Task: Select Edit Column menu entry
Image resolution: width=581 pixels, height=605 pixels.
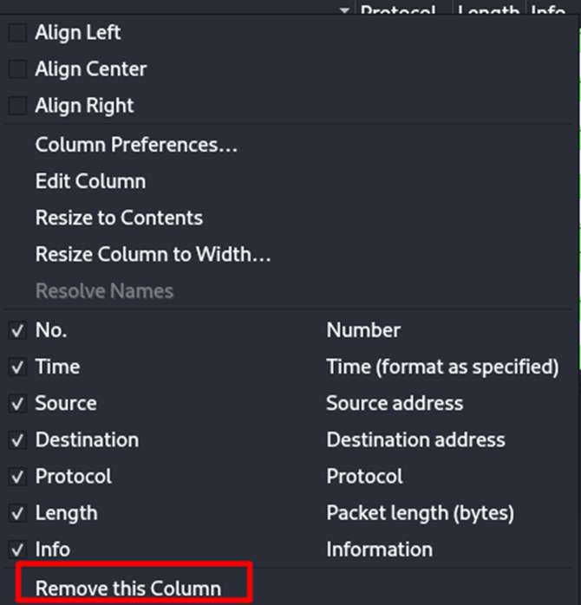Action: click(90, 181)
